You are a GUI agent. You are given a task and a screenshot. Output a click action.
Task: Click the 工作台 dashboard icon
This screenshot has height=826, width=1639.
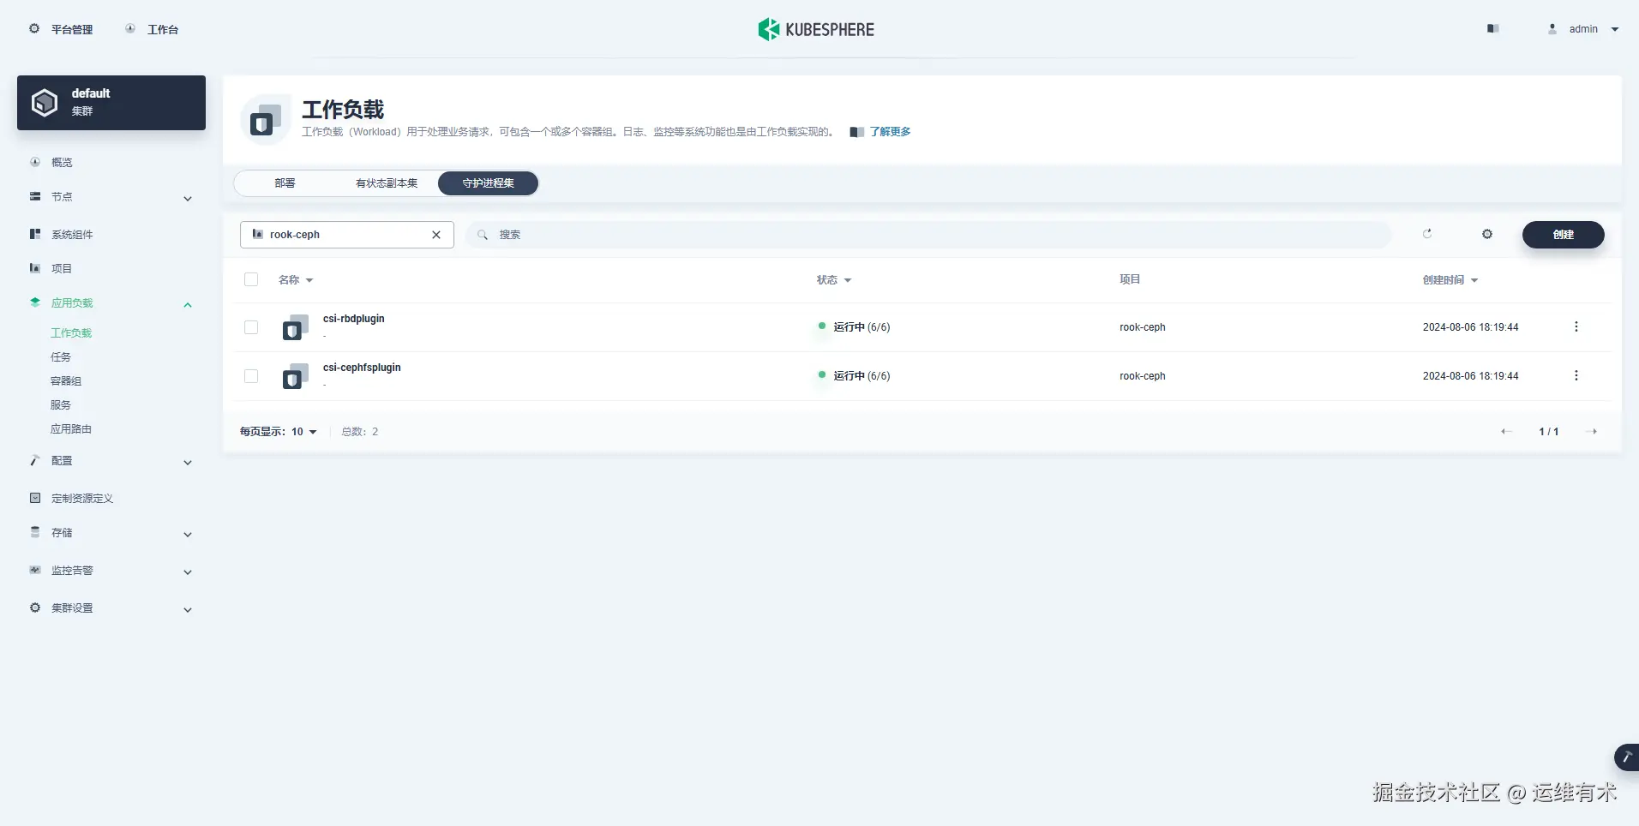tap(130, 29)
